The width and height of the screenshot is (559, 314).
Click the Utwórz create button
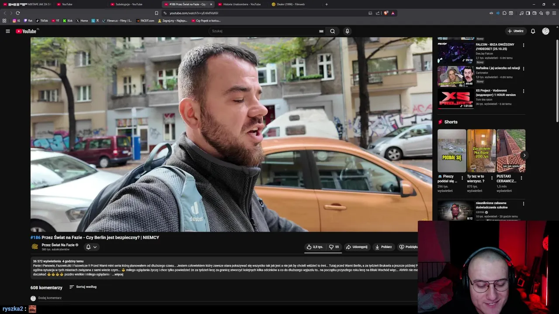pyautogui.click(x=515, y=31)
